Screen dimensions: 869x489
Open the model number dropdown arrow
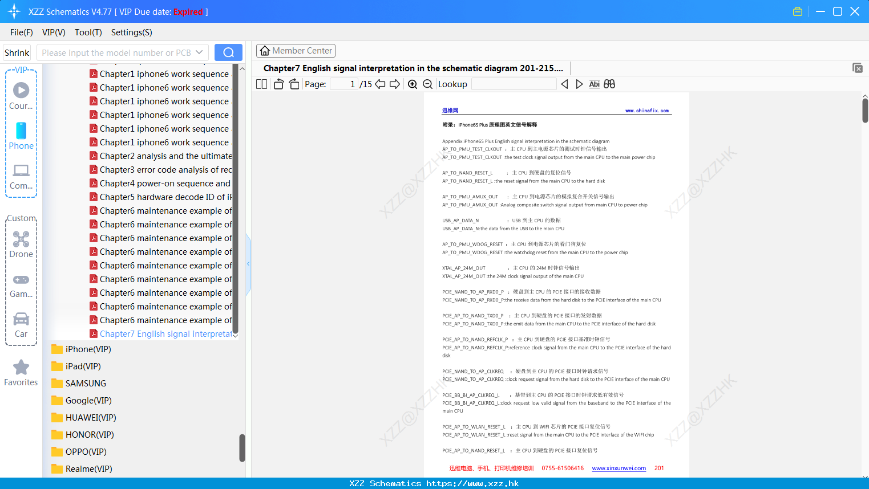click(x=199, y=52)
